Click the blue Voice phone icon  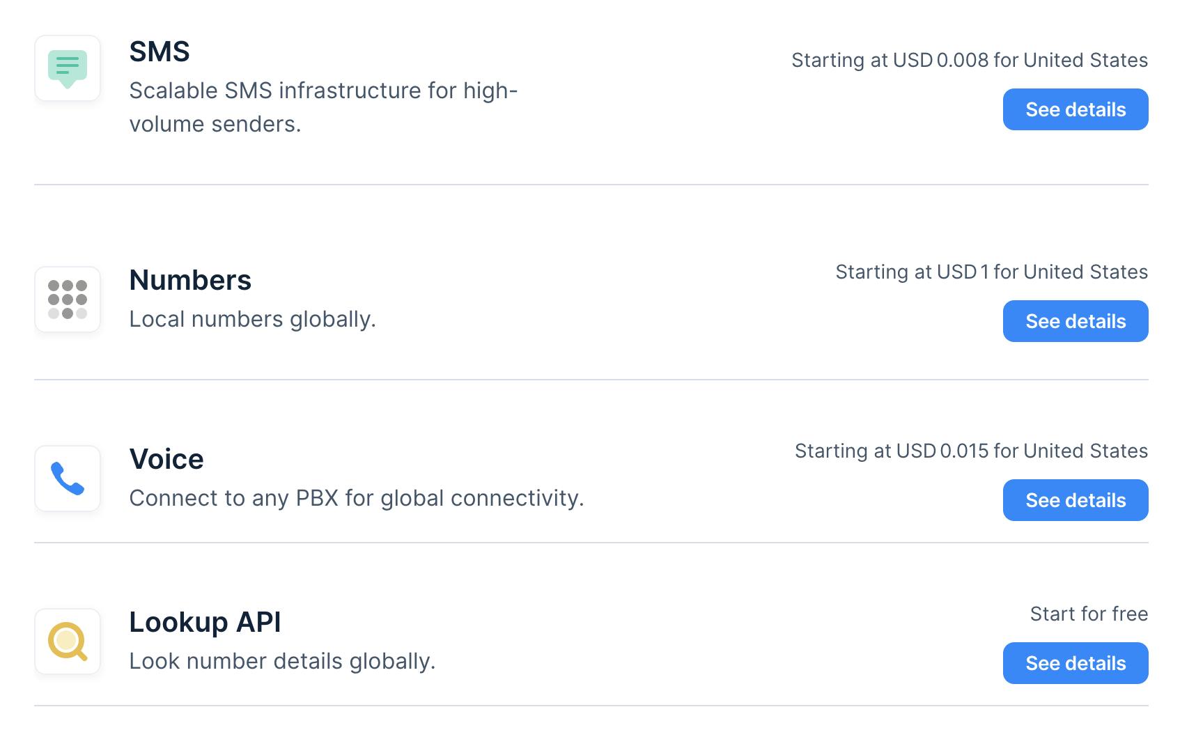(68, 479)
